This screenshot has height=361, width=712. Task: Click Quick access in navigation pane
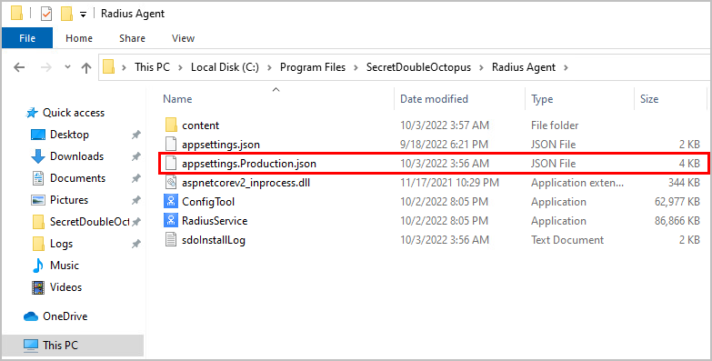tap(74, 113)
